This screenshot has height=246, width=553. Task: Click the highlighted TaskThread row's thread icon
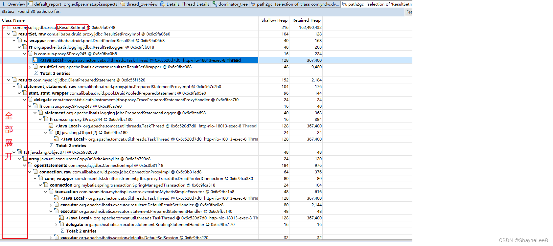[35, 60]
